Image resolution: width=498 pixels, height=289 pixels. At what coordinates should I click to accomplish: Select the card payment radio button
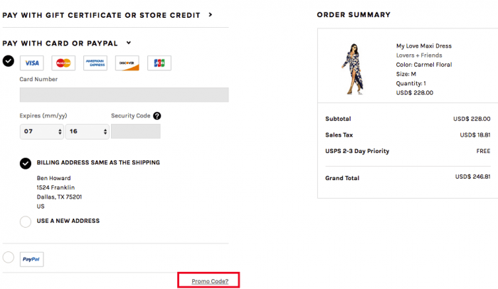(9, 61)
